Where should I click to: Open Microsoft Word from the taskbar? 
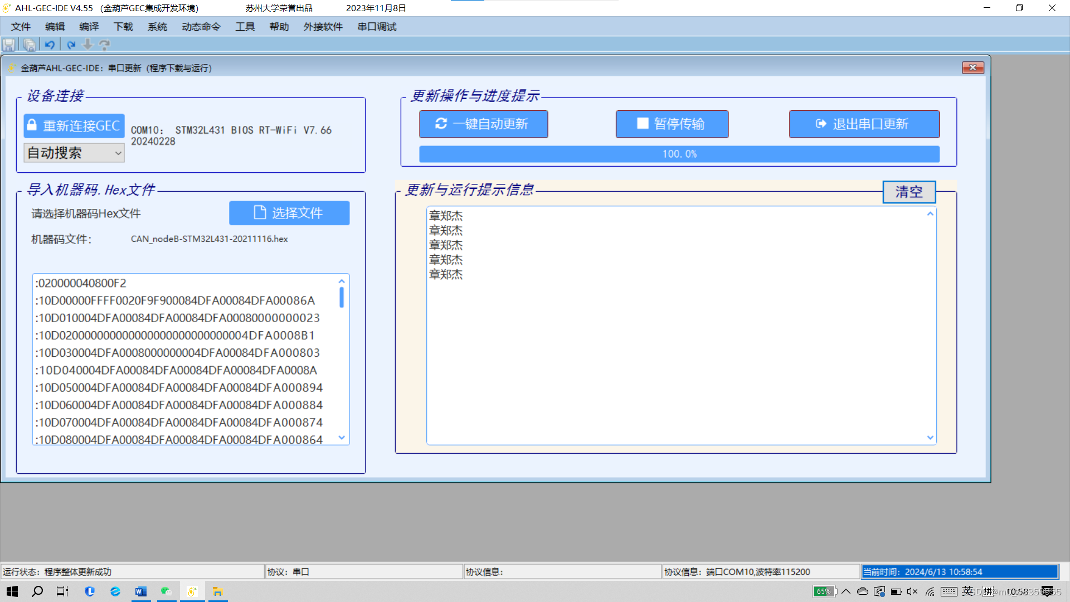point(140,591)
